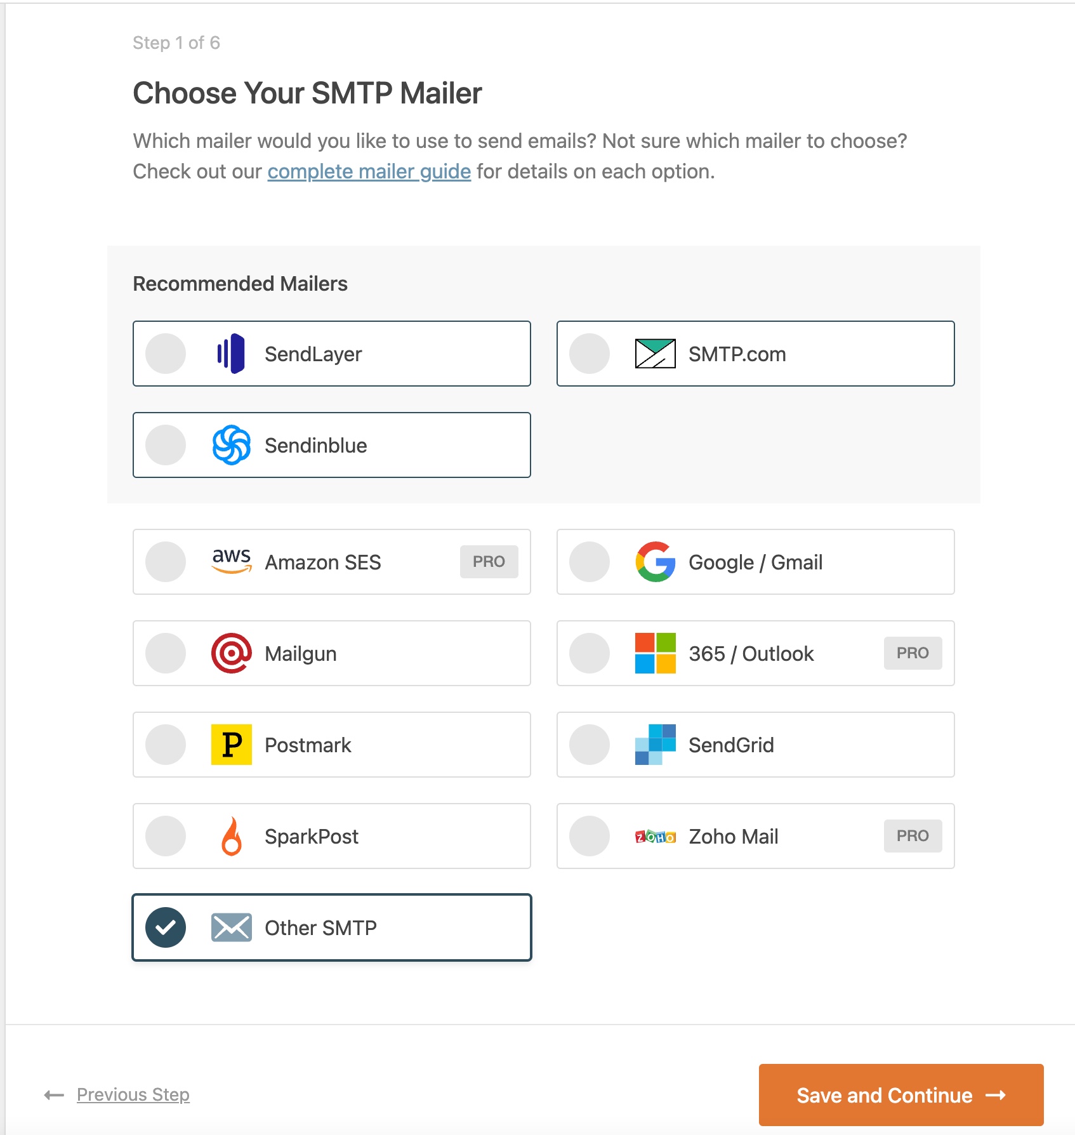
Task: Click the PRO badge on Zoho Mail
Action: point(913,836)
